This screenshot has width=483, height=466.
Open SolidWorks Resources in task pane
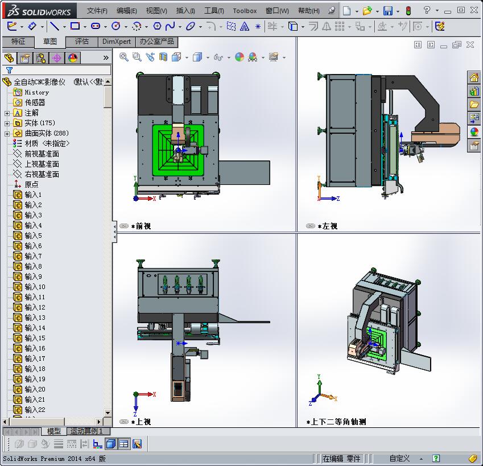pos(474,77)
